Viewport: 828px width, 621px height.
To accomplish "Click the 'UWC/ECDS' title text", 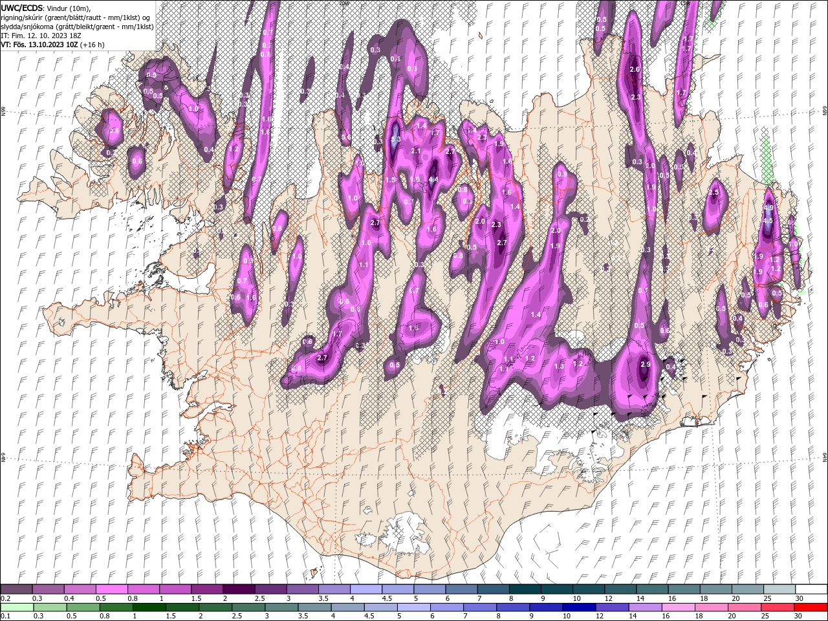I will click(x=22, y=8).
